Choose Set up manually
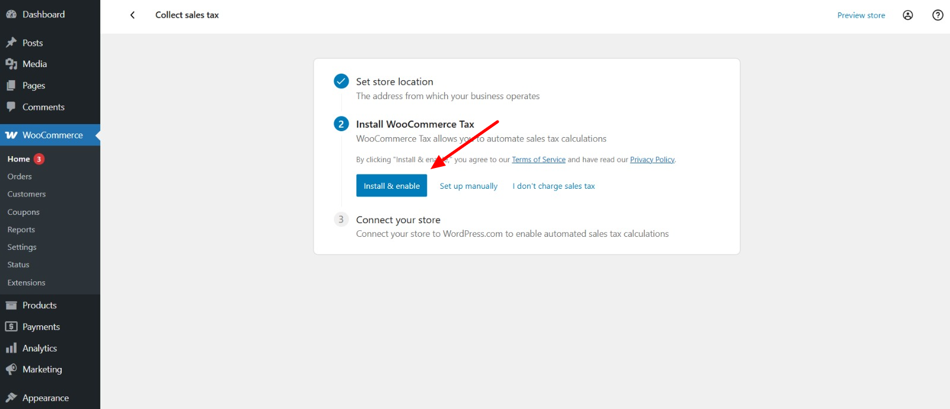The height and width of the screenshot is (409, 950). tap(468, 186)
